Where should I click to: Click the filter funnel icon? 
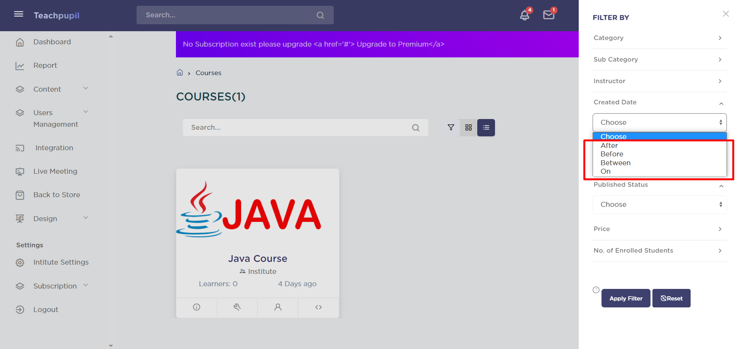tap(451, 128)
